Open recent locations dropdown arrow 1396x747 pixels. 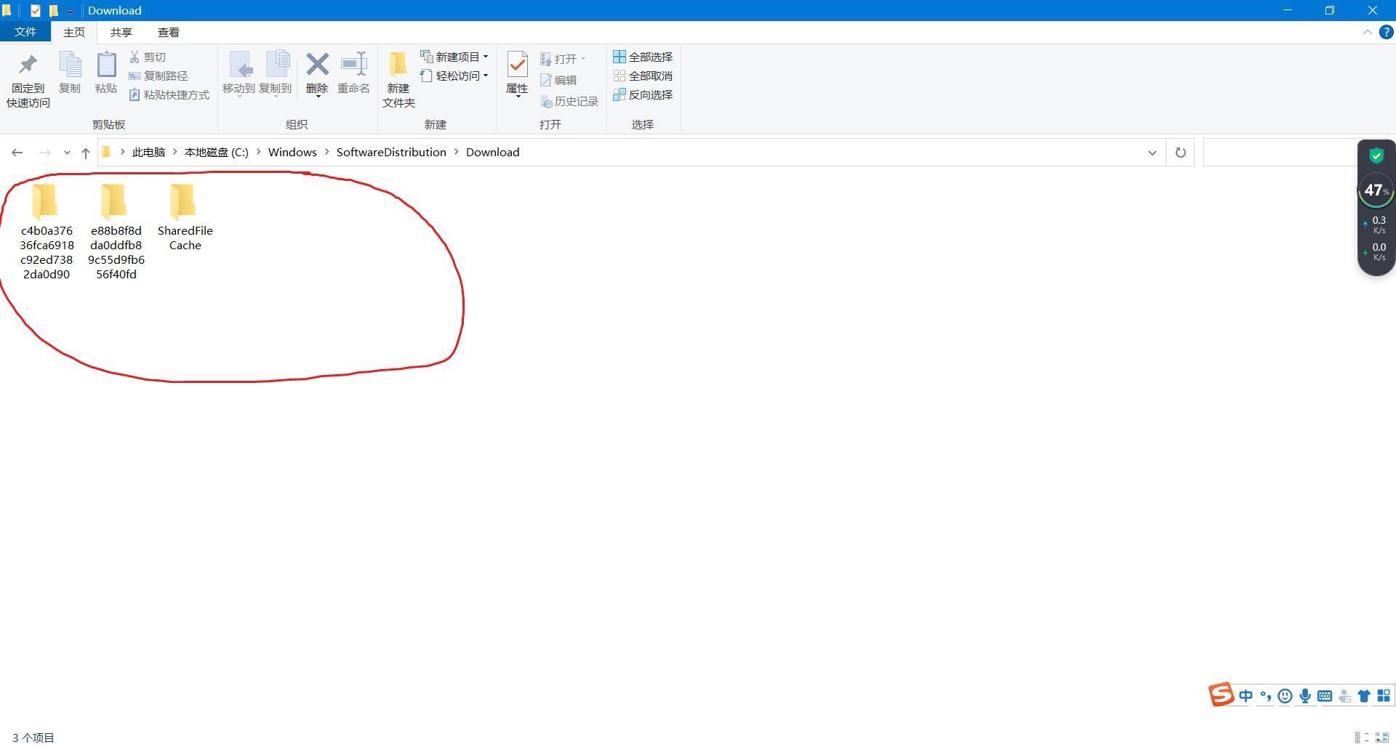(x=67, y=153)
